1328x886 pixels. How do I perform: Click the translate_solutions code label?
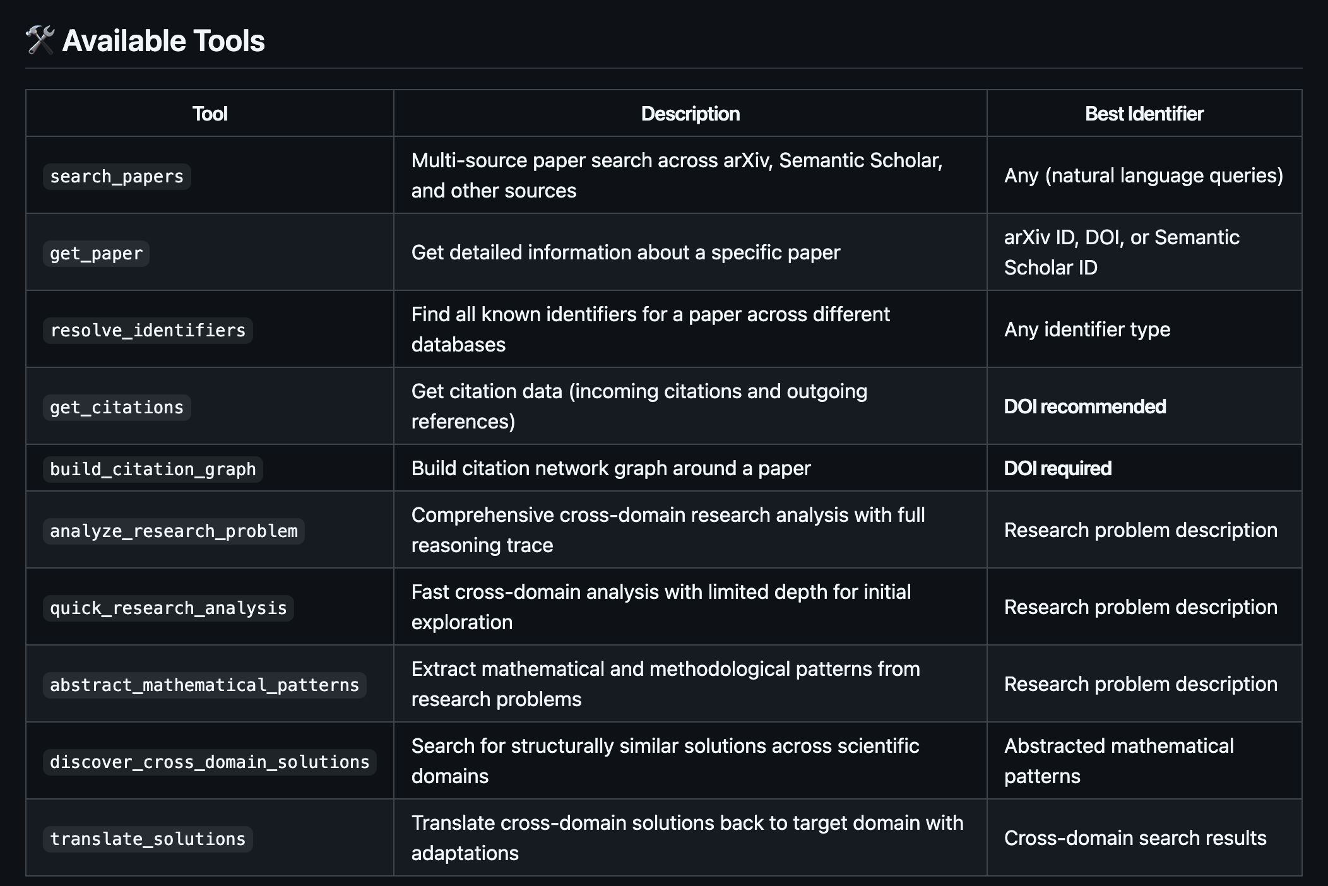point(148,839)
